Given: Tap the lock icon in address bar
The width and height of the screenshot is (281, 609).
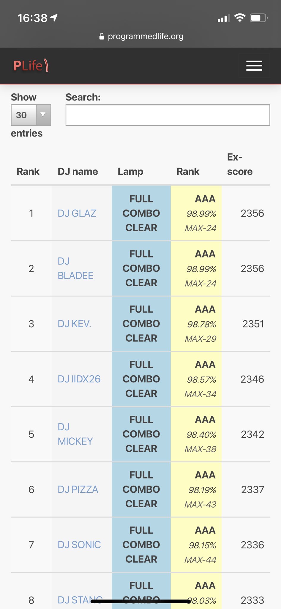Looking at the screenshot, I should tap(102, 36).
